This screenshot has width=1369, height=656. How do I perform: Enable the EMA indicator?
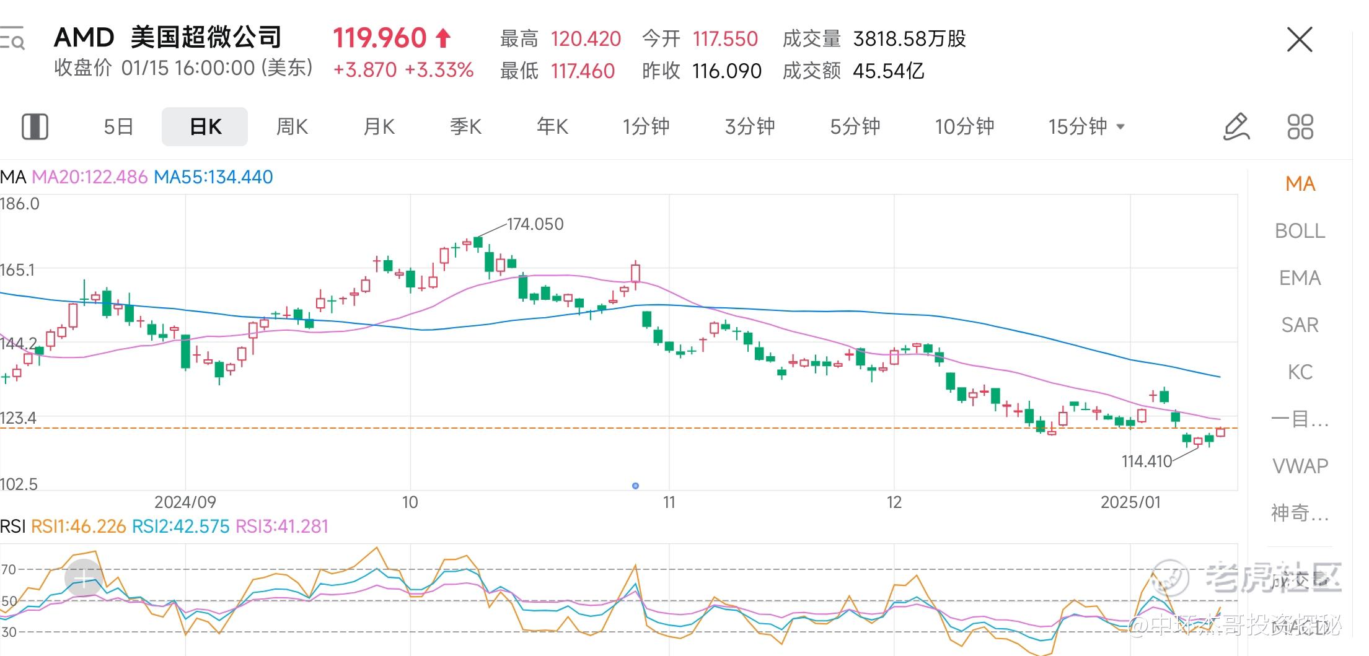coord(1300,278)
